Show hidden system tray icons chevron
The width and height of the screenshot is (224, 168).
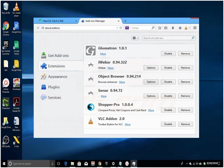pyautogui.click(x=187, y=163)
